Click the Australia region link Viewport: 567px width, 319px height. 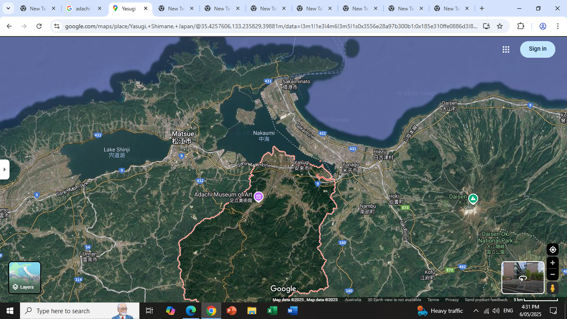(353, 300)
